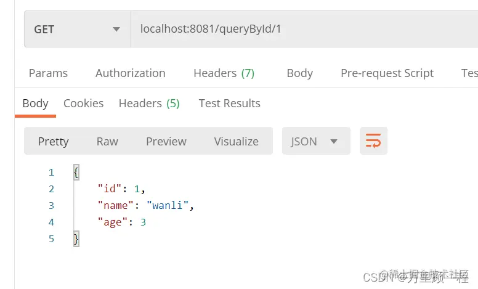
Task: Switch to Preview view mode
Action: (166, 142)
